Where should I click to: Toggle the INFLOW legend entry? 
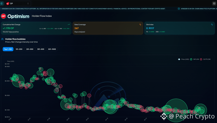tap(194, 59)
